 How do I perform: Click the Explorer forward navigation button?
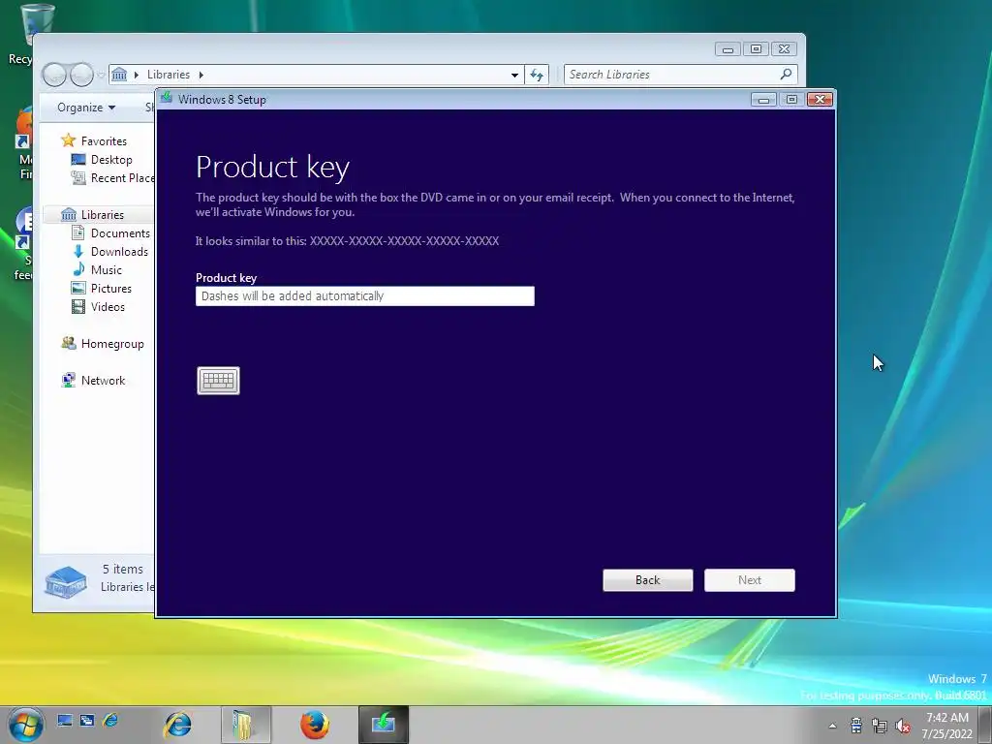pos(81,75)
